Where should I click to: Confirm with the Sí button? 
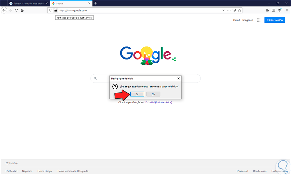click(x=137, y=94)
